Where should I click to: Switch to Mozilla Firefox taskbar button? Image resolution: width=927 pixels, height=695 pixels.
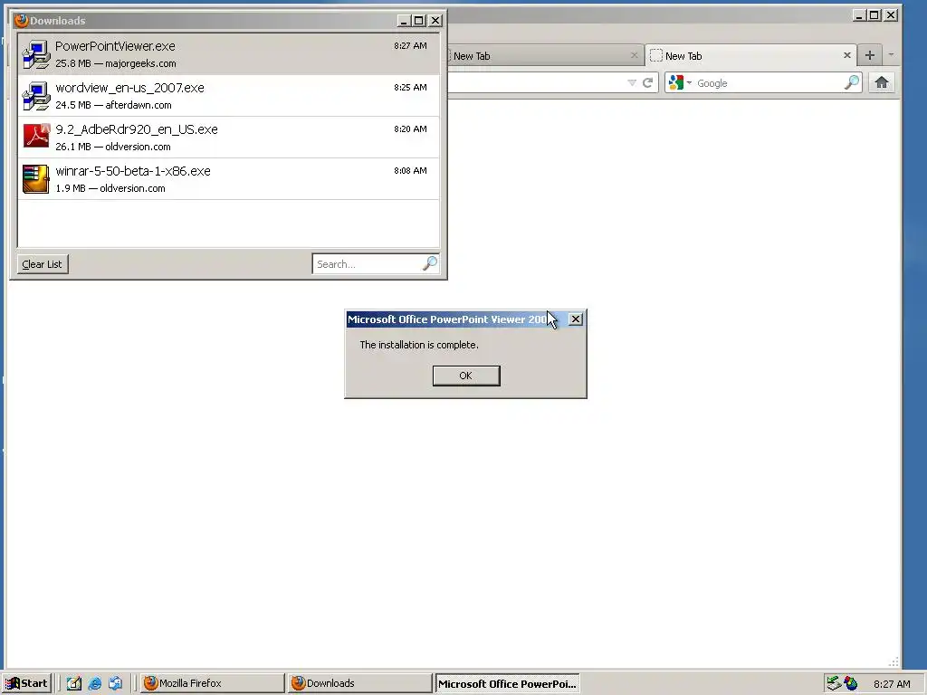click(x=212, y=683)
